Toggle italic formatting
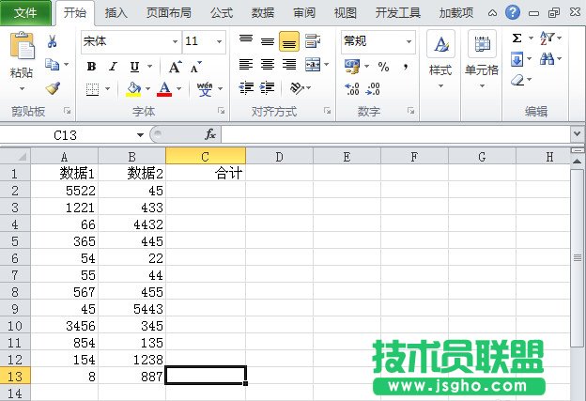The height and width of the screenshot is (401, 586). (113, 67)
